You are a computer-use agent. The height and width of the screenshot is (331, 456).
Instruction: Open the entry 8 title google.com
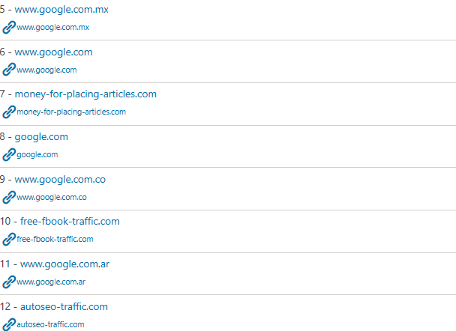[x=41, y=137]
